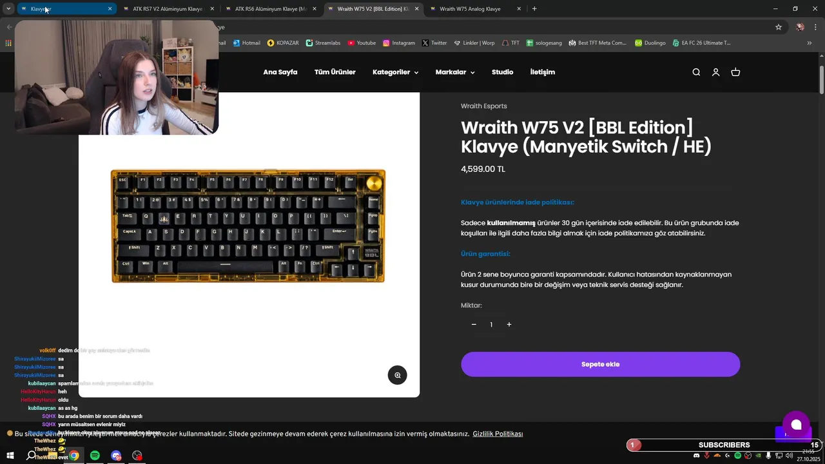Viewport: 825px width, 464px height.
Task: Switch to ATK RS7 V2 Alüminyum tab
Action: coord(168,9)
